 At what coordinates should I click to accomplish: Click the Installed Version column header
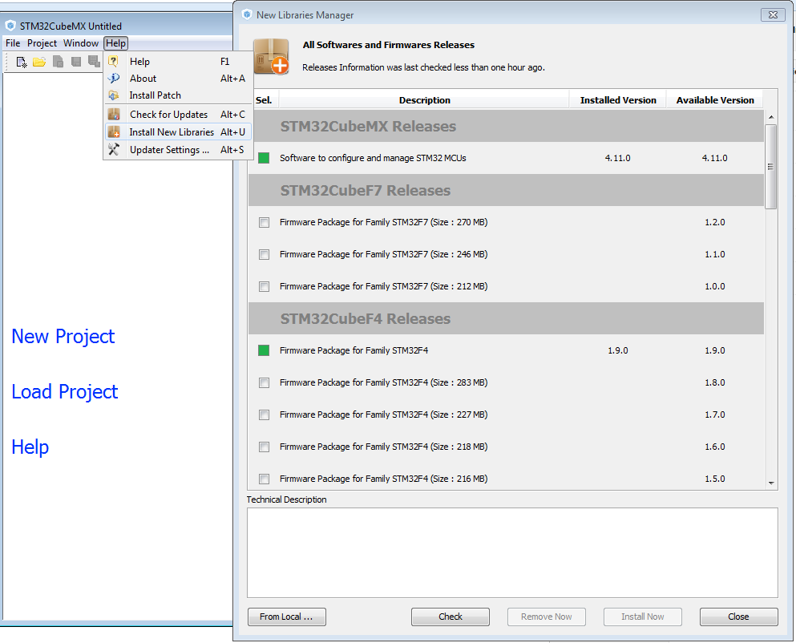click(618, 100)
